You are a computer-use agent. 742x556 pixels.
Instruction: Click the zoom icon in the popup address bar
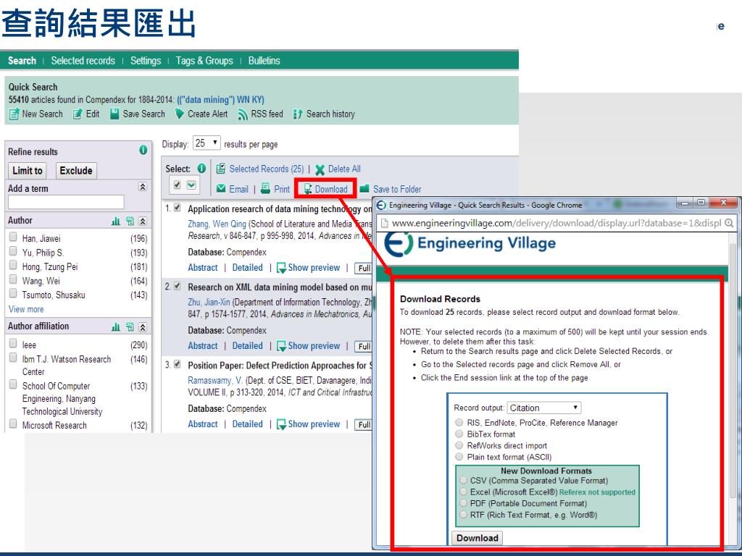click(x=729, y=223)
